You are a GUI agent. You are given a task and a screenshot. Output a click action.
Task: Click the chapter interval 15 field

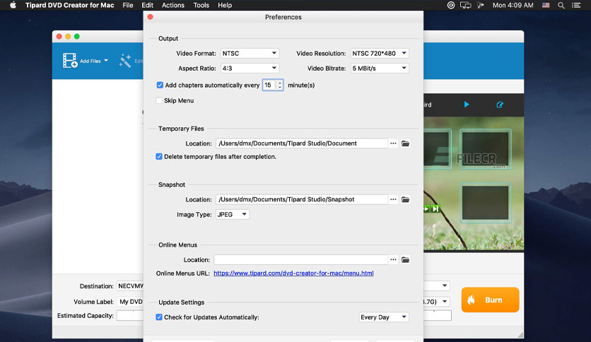(269, 85)
